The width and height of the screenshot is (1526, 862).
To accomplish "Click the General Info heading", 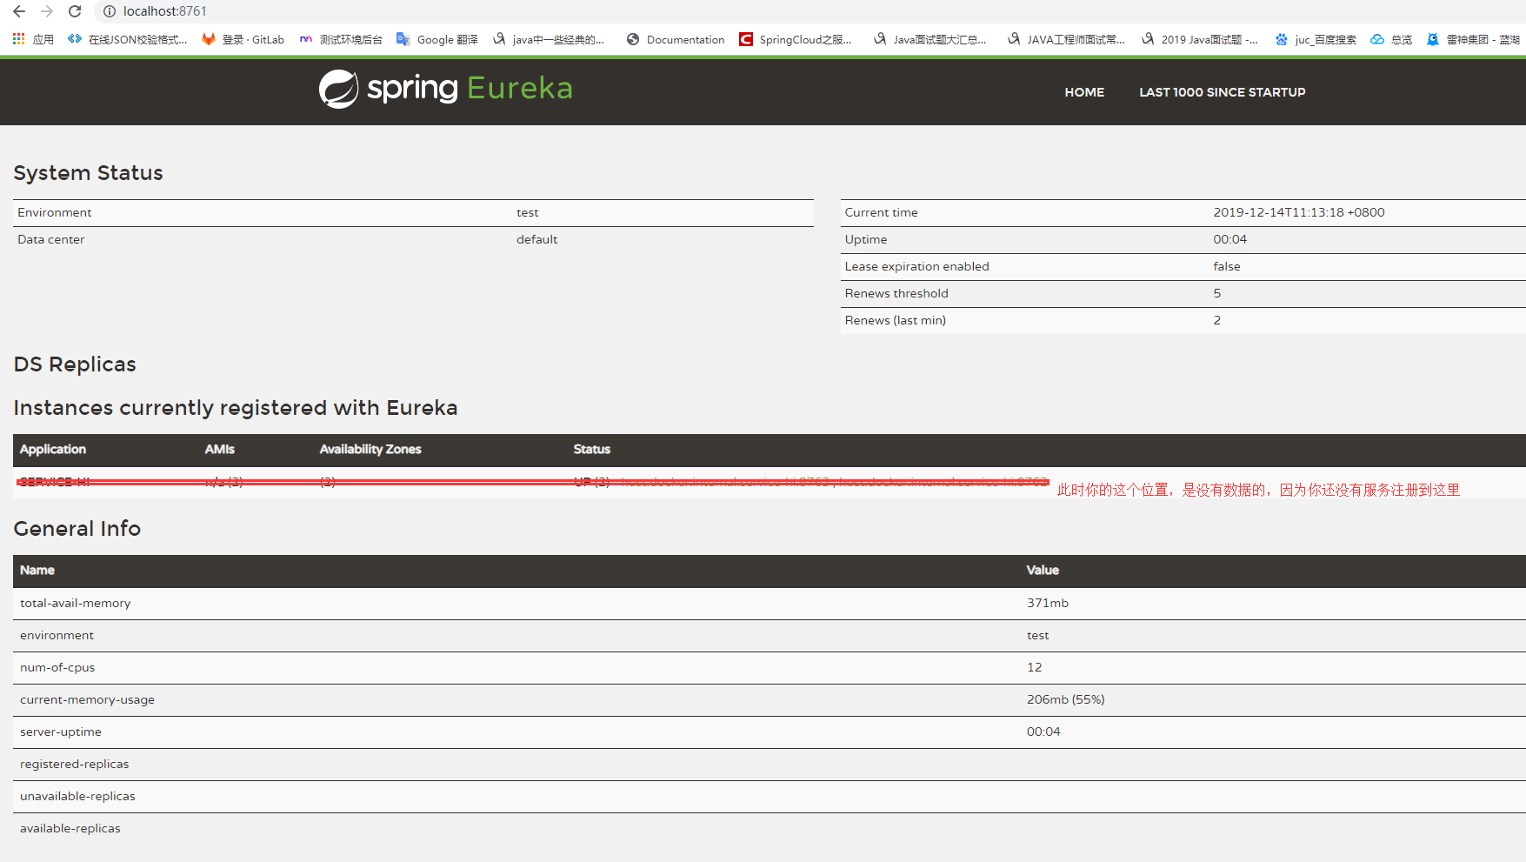I will [77, 529].
